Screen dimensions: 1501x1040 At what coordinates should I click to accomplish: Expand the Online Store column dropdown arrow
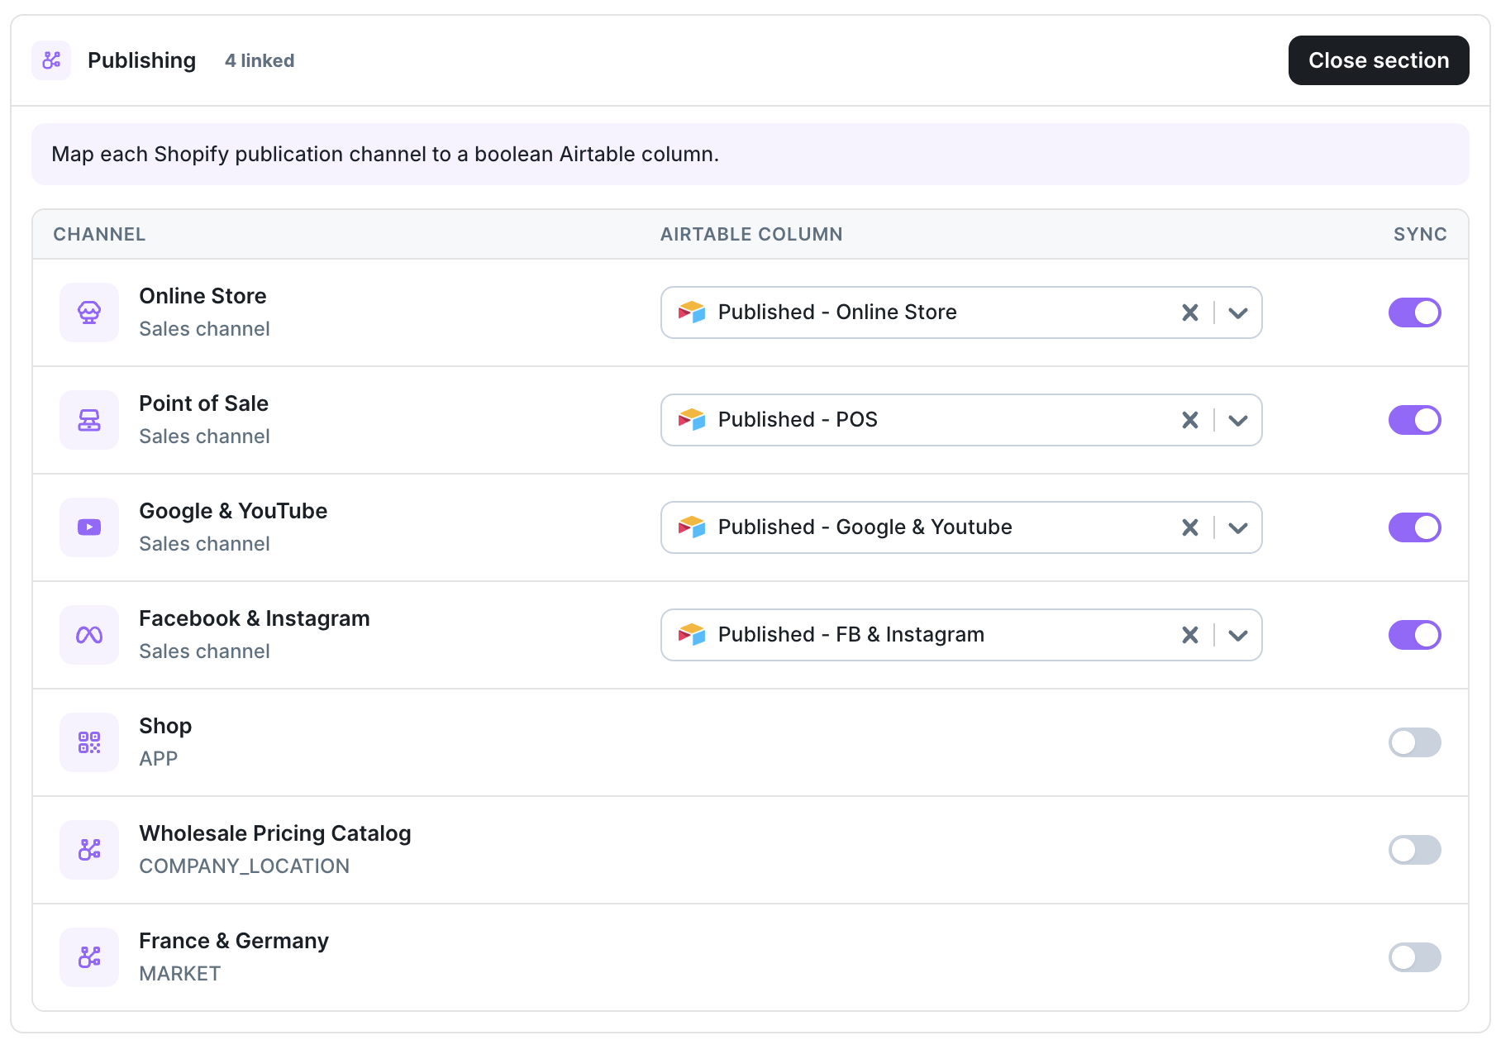[1237, 312]
